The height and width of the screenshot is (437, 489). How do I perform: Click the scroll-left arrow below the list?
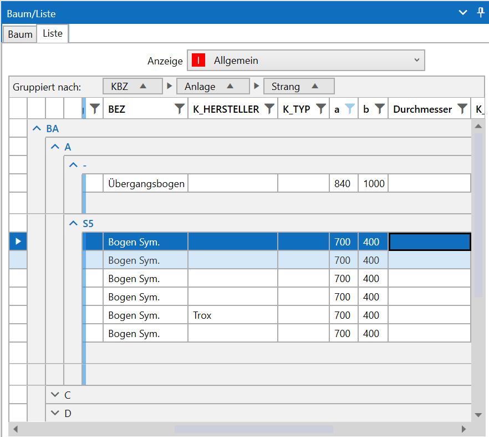tap(16, 429)
